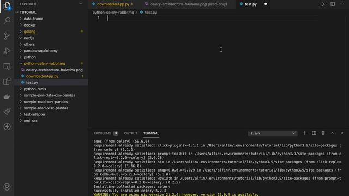Viewport: 349px width, 196px height.
Task: Click the EXPLORER panel title
Action: (28, 4)
